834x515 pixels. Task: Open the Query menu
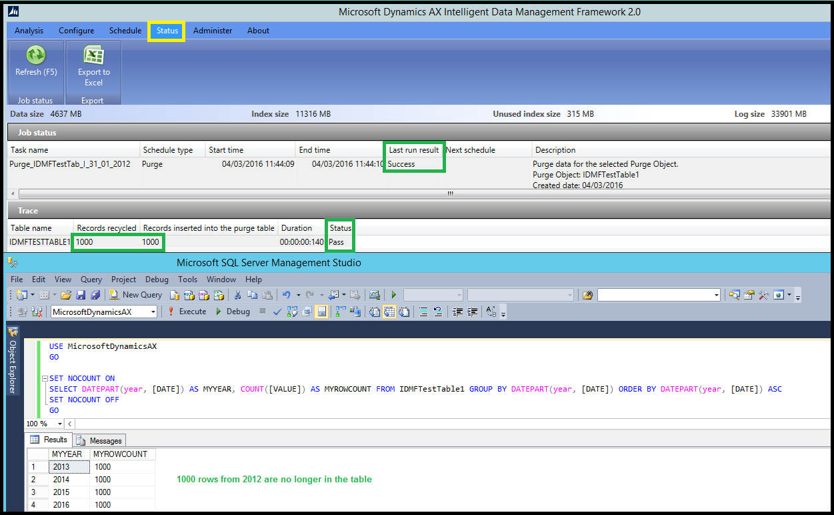tap(91, 280)
